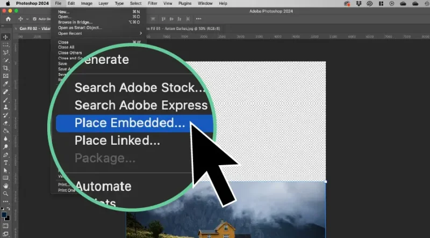Open the Layer menu
The width and height of the screenshot is (430, 238).
pyautogui.click(x=103, y=4)
